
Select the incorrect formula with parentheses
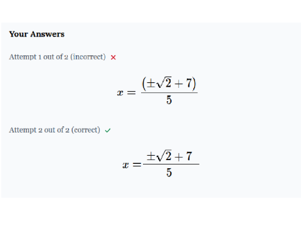pyautogui.click(x=157, y=91)
